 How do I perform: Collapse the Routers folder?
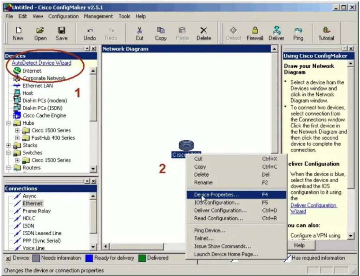8,168
